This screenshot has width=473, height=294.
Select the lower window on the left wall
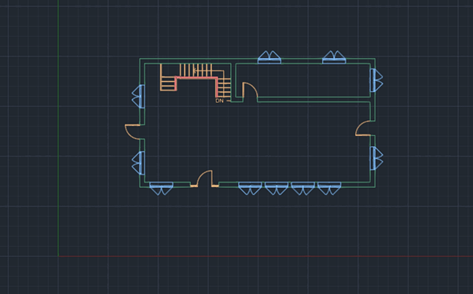[x=138, y=163]
